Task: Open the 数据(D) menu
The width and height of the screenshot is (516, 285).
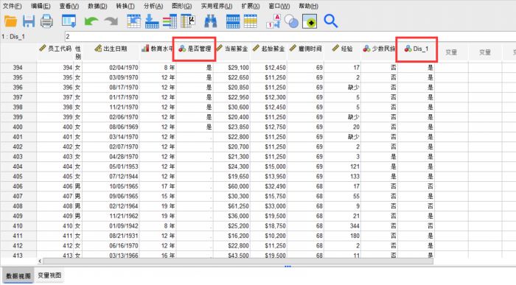Action: (x=97, y=6)
